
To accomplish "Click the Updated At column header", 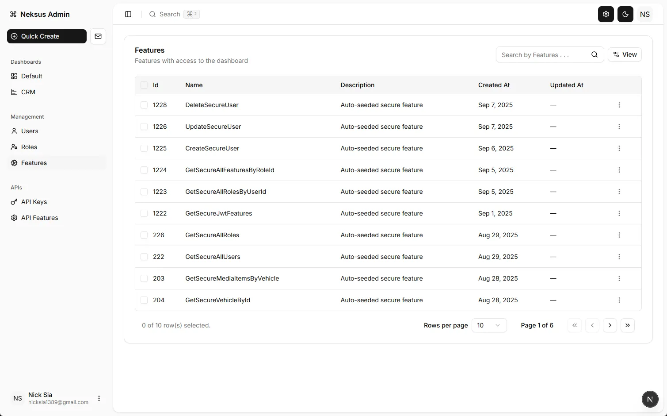I will click(x=567, y=85).
